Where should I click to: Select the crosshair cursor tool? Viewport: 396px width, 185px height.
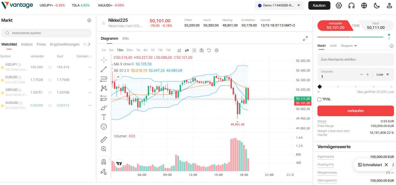pyautogui.click(x=104, y=60)
